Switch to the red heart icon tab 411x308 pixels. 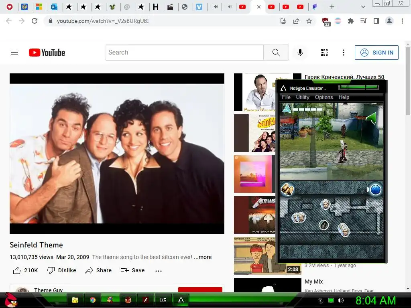point(10,7)
